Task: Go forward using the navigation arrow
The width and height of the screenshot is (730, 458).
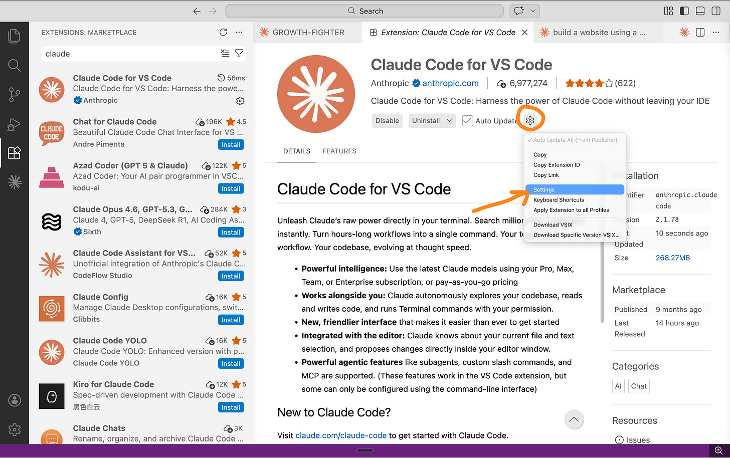Action: 213,11
